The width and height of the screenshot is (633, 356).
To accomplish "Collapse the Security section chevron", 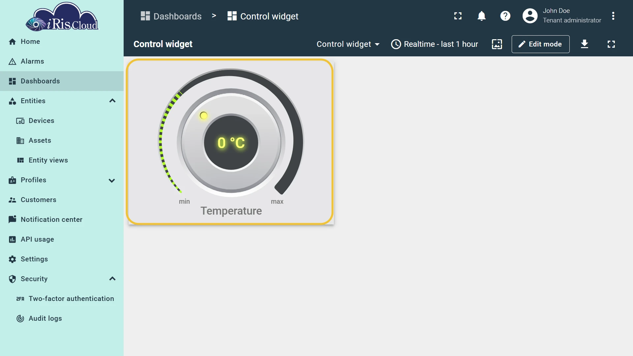I will pyautogui.click(x=112, y=279).
